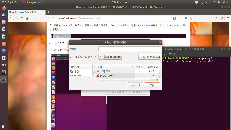Close the Ubuntu freak Canon tab

click(x=42, y=12)
